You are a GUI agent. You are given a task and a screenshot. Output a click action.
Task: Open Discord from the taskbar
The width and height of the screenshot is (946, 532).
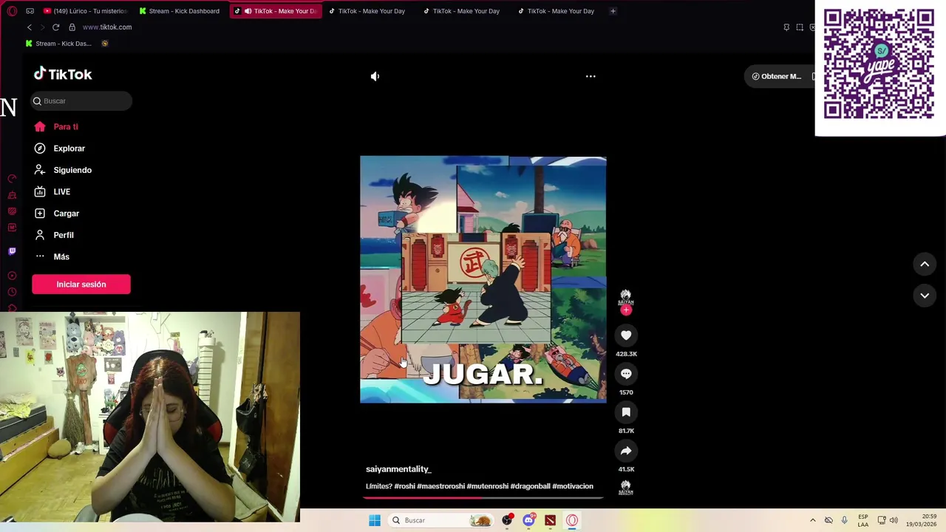coord(528,520)
